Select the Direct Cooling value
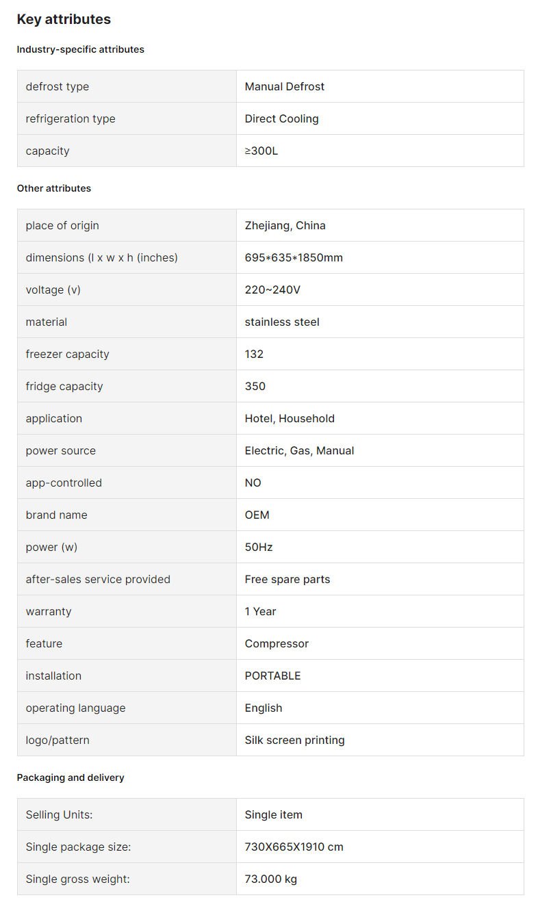Image resolution: width=538 pixels, height=902 pixels. point(281,118)
